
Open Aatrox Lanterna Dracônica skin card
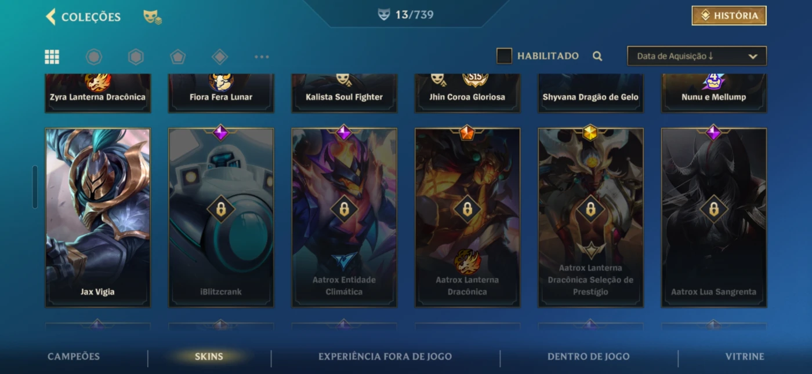pyautogui.click(x=467, y=218)
